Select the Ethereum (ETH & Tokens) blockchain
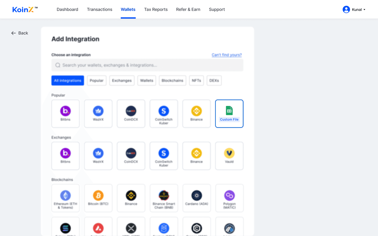This screenshot has width=378, height=236. tap(65, 198)
